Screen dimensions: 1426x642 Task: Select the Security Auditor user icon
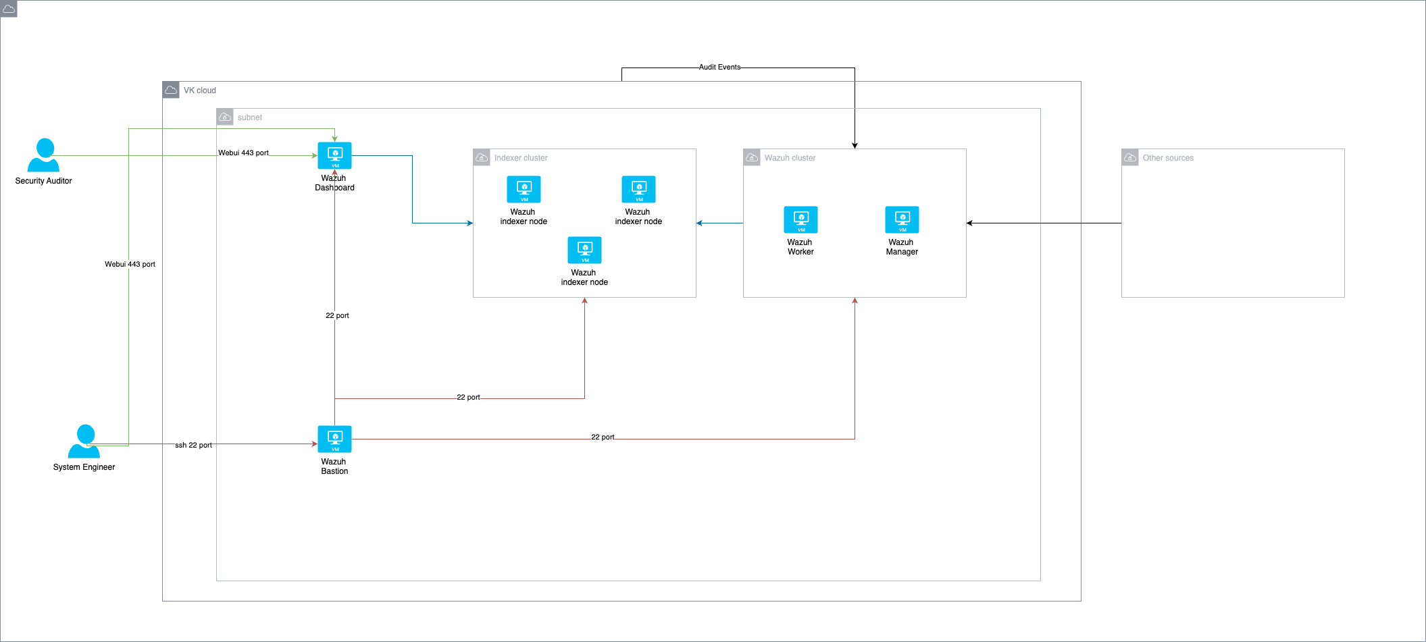(x=44, y=155)
